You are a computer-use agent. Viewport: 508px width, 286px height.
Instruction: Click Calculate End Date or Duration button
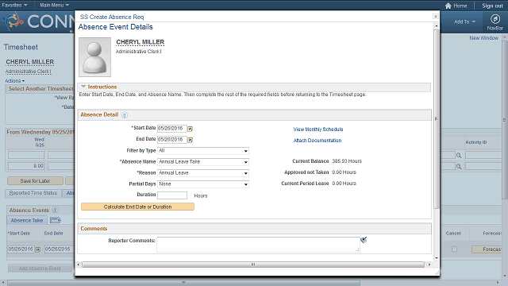pyautogui.click(x=137, y=207)
